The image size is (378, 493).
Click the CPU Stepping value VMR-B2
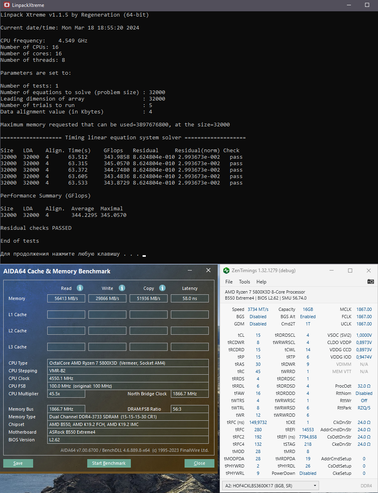128,371
